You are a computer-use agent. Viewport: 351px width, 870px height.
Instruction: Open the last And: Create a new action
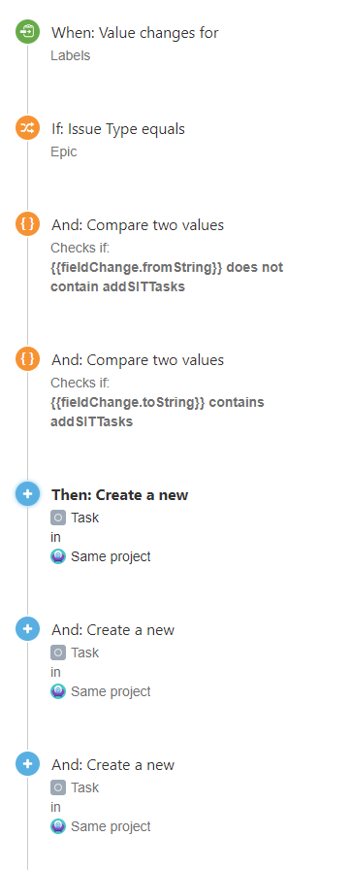(112, 765)
